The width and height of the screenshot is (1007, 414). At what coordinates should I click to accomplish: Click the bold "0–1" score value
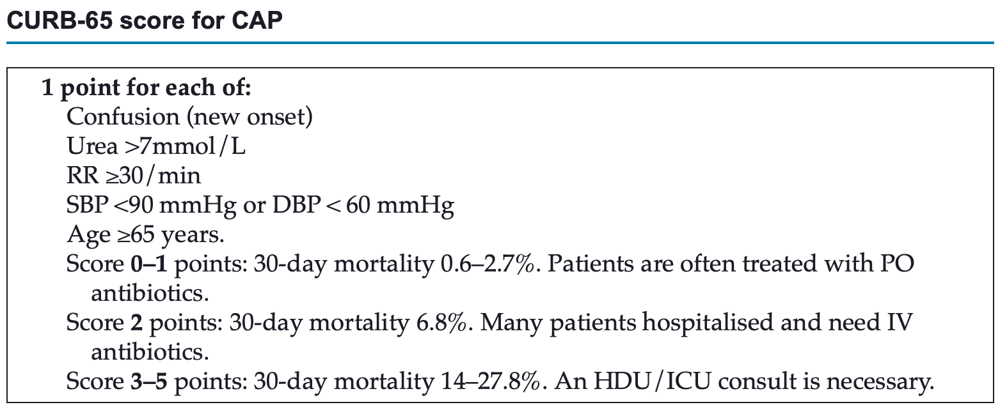pyautogui.click(x=150, y=264)
